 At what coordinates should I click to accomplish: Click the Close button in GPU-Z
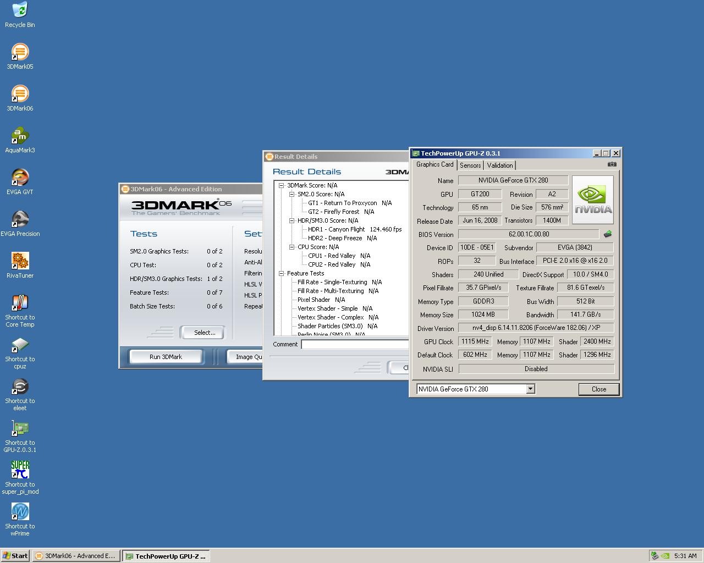coord(599,389)
